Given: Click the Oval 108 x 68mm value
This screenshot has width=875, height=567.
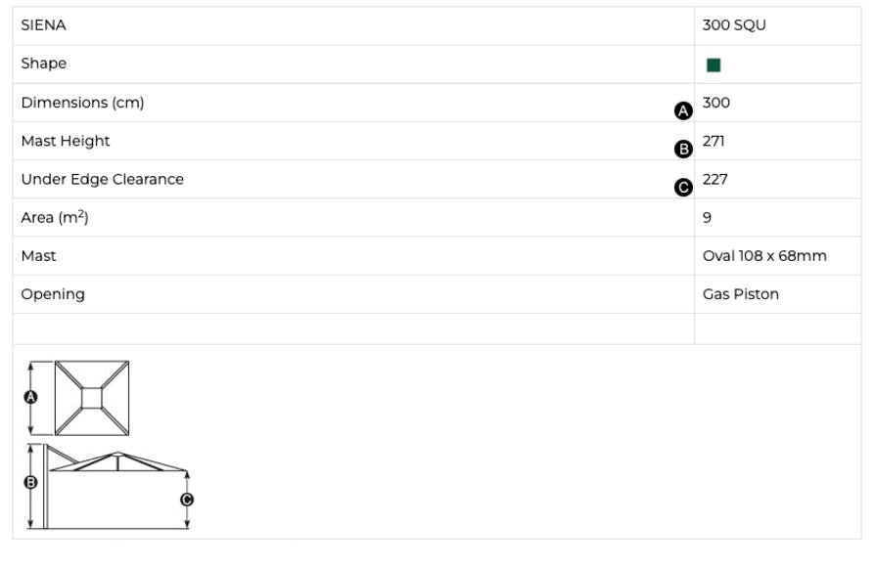Looking at the screenshot, I should pyautogui.click(x=764, y=256).
